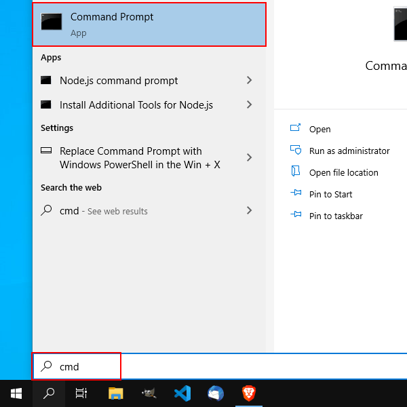Screen dimensions: 407x407
Task: Click the taskbar Search magnifier button
Action: tap(49, 393)
